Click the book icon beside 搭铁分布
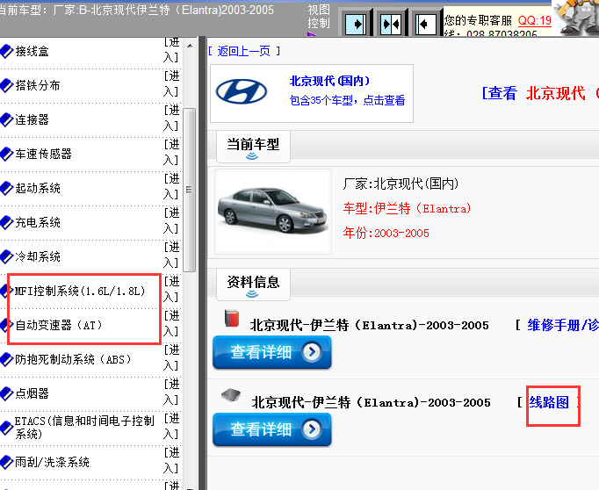 point(6,85)
